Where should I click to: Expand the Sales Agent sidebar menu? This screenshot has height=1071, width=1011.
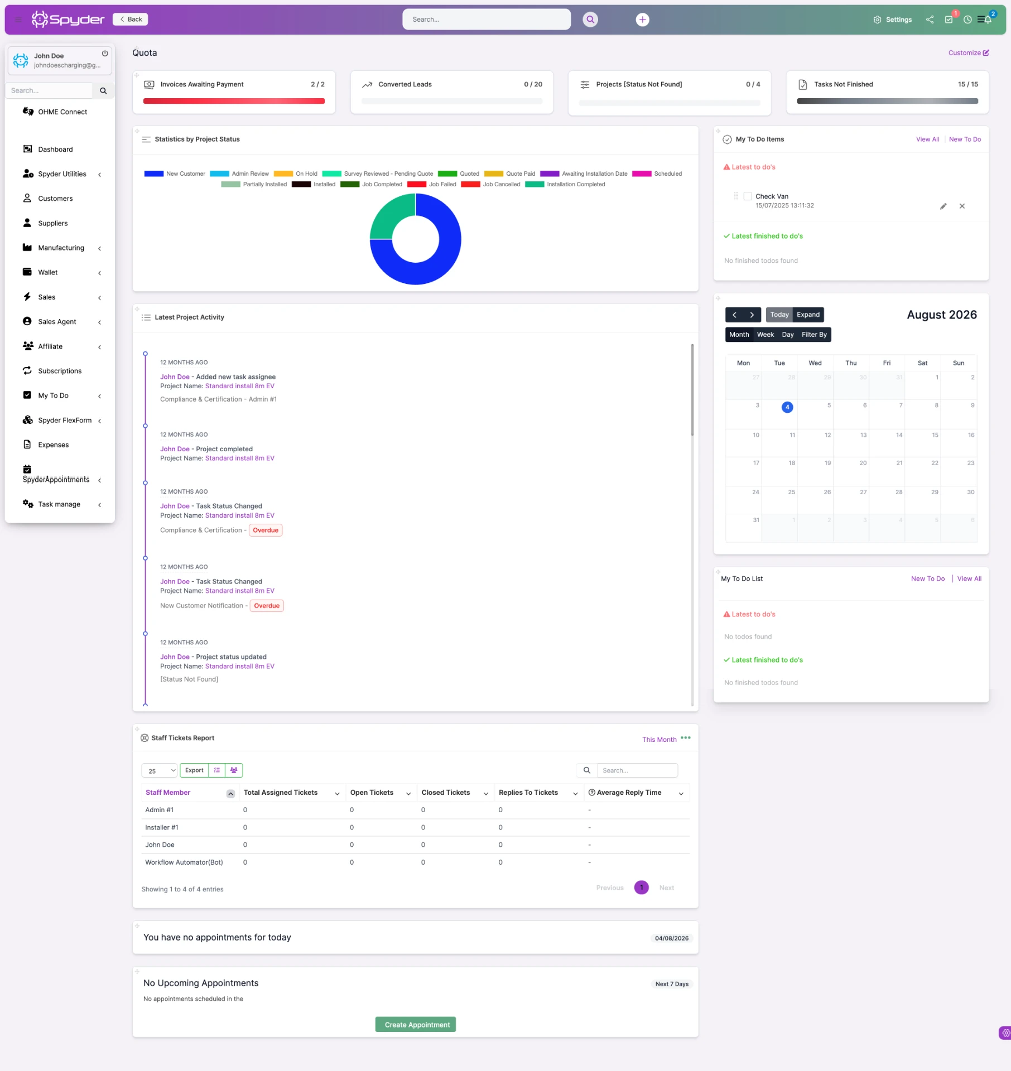click(61, 322)
